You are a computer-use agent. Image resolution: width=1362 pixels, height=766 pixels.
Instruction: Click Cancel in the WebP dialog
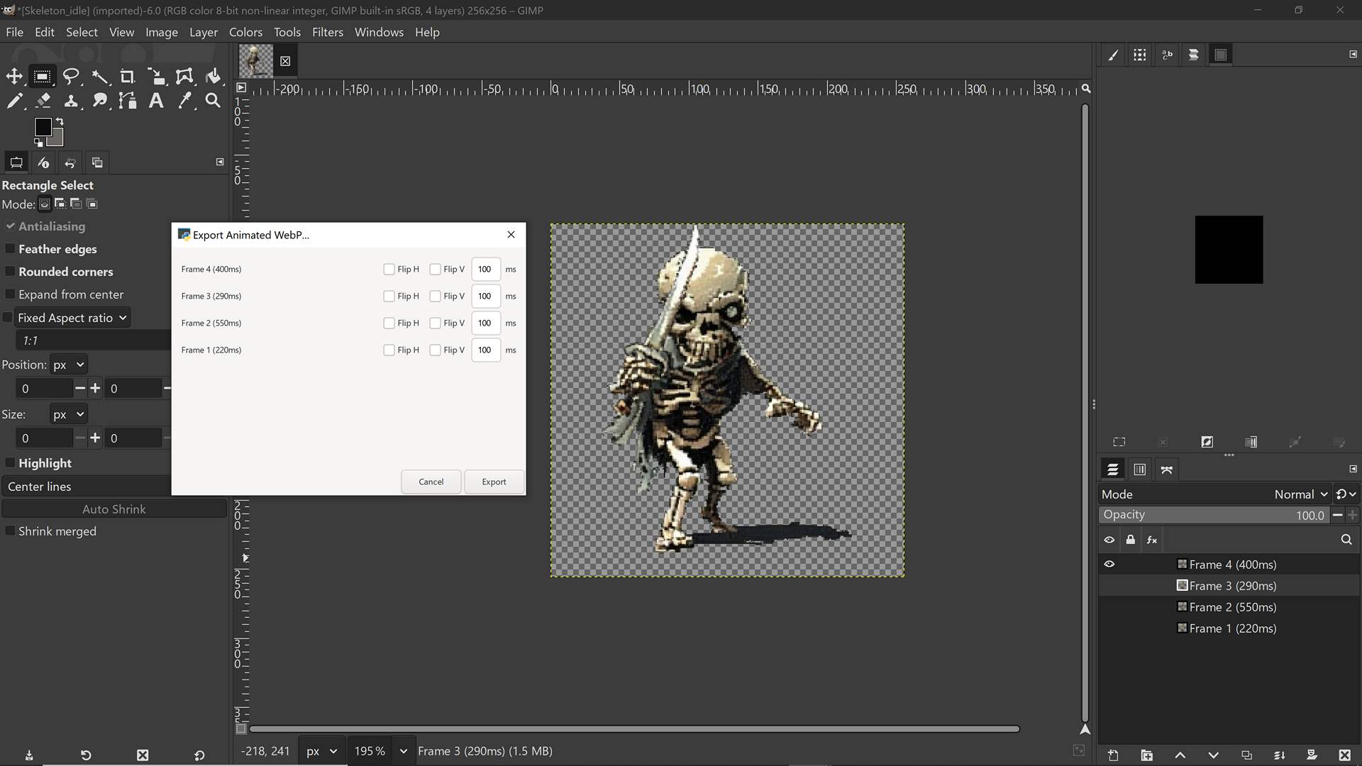pyautogui.click(x=431, y=482)
